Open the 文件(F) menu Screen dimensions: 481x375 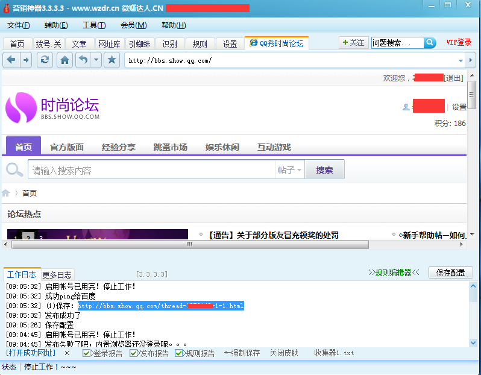tap(19, 25)
